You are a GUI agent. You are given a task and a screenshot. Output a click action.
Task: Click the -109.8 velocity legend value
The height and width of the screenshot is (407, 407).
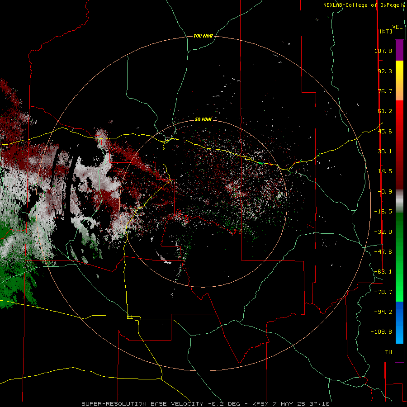coord(381,332)
